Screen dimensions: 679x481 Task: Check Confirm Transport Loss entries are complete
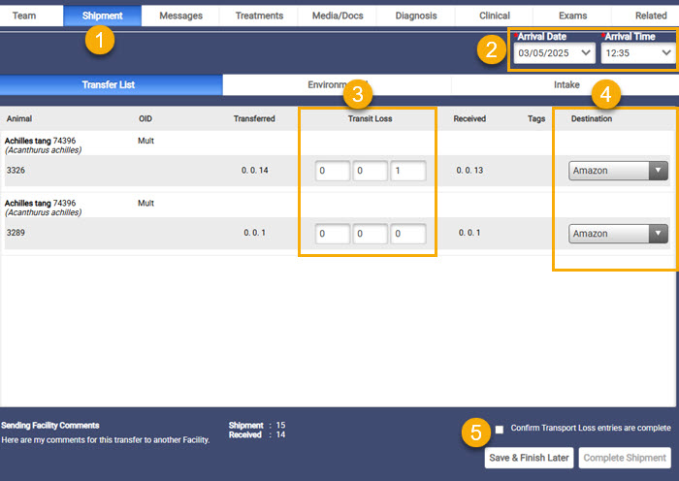pyautogui.click(x=500, y=429)
